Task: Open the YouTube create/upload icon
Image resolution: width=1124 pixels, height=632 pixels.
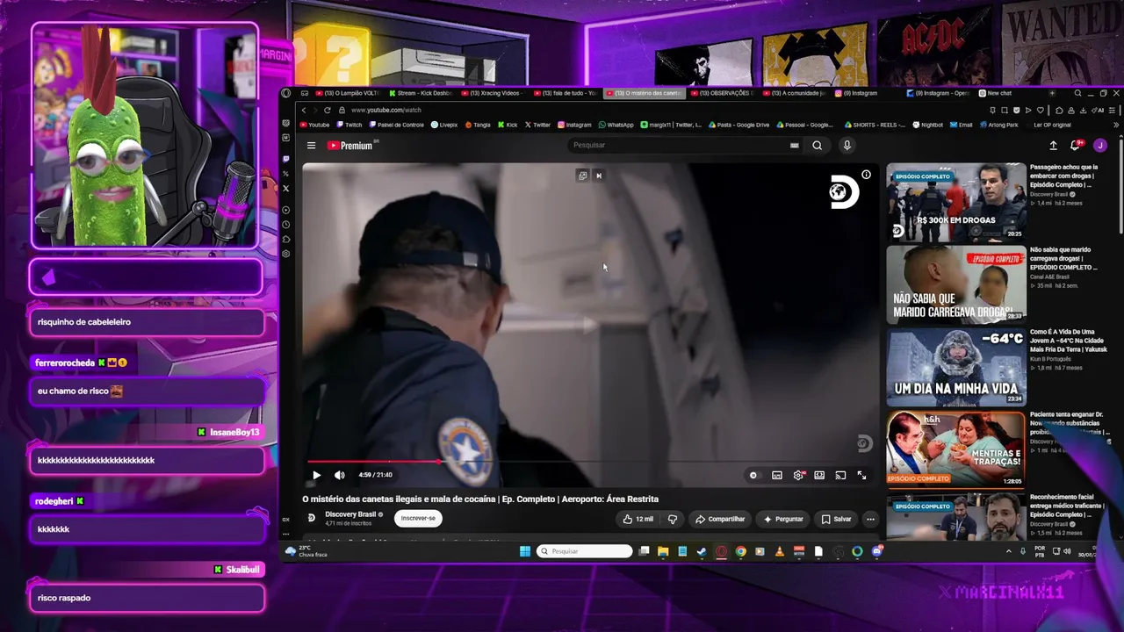Action: click(1053, 146)
